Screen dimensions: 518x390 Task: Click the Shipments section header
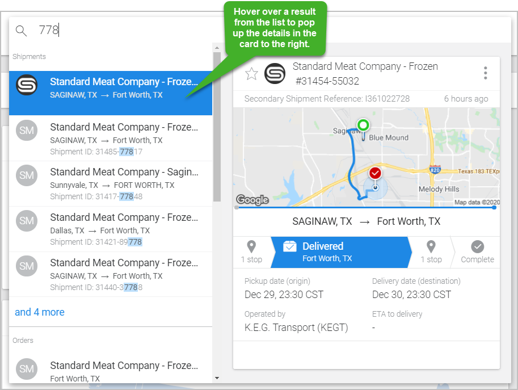29,57
